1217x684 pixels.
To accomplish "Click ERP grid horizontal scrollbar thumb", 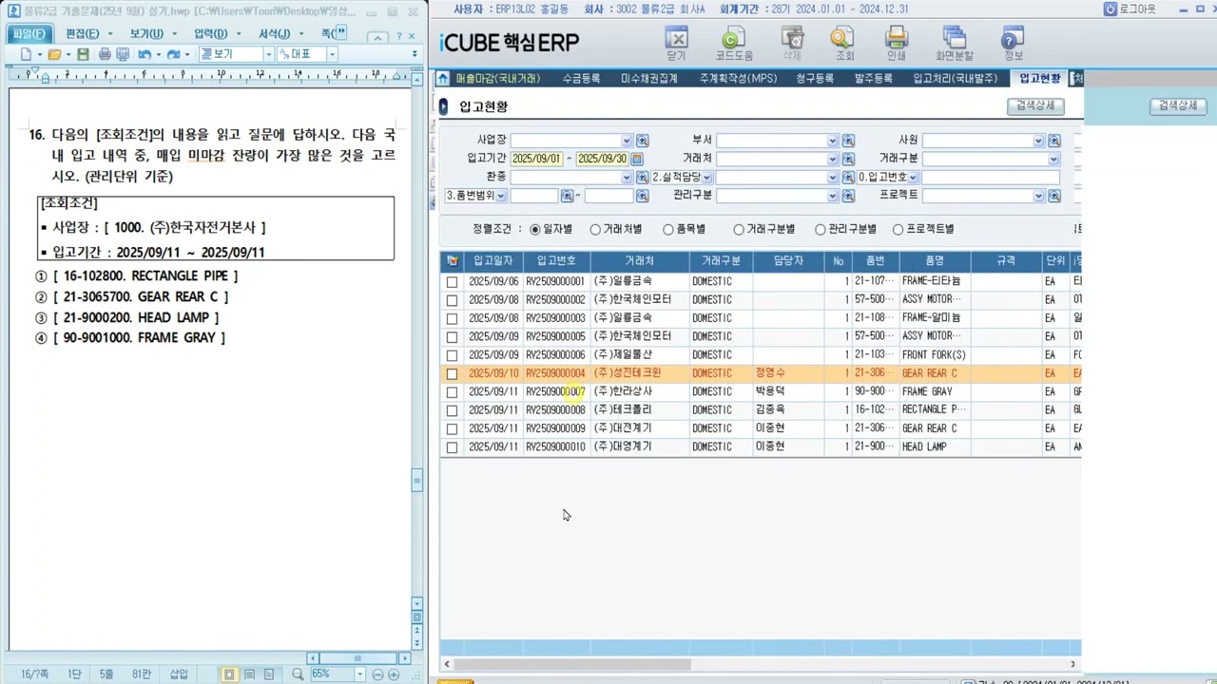I will tap(571, 665).
